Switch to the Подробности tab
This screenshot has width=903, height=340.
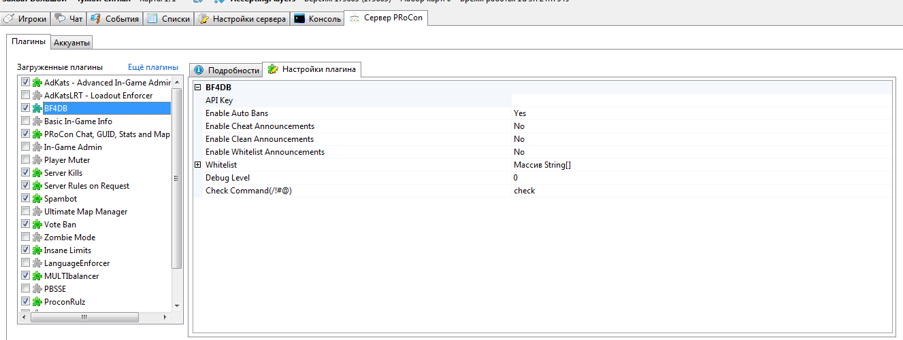226,71
